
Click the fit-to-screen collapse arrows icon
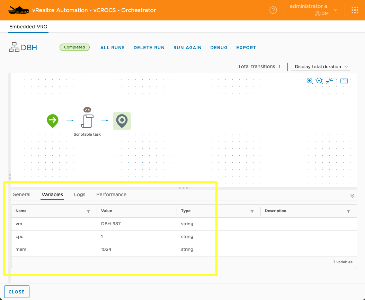point(329,81)
